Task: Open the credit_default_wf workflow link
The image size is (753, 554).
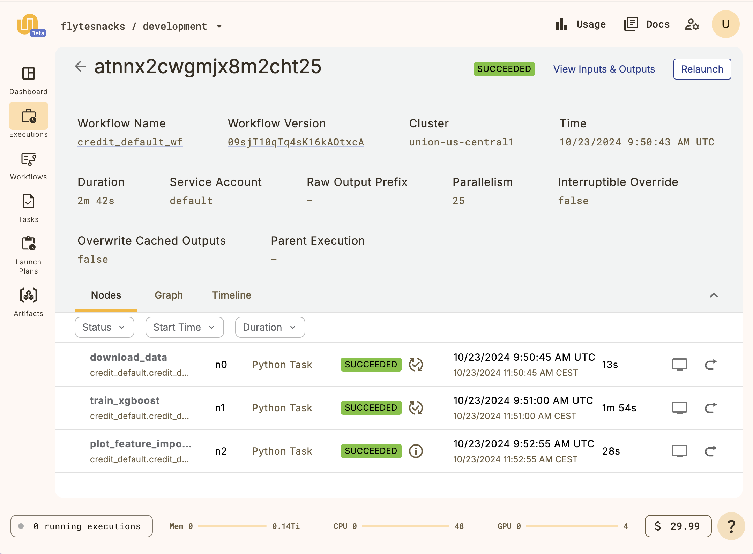Action: pos(130,142)
